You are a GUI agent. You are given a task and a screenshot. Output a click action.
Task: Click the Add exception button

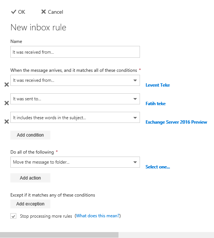pyautogui.click(x=30, y=204)
